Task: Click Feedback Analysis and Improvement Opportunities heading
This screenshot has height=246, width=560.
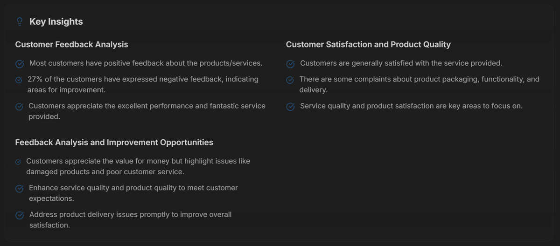Action: (x=114, y=142)
